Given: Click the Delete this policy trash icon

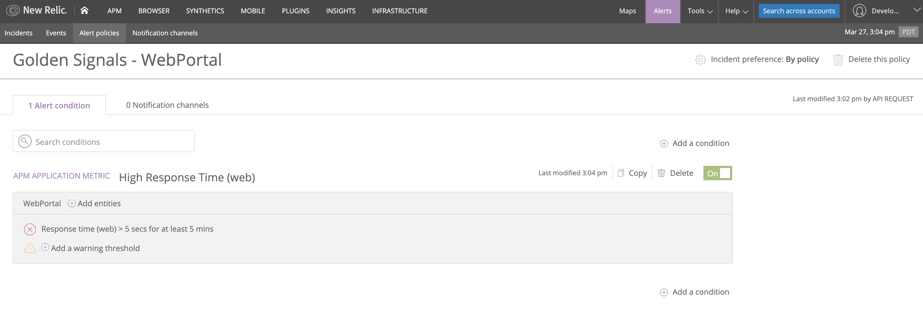Looking at the screenshot, I should click(x=838, y=59).
